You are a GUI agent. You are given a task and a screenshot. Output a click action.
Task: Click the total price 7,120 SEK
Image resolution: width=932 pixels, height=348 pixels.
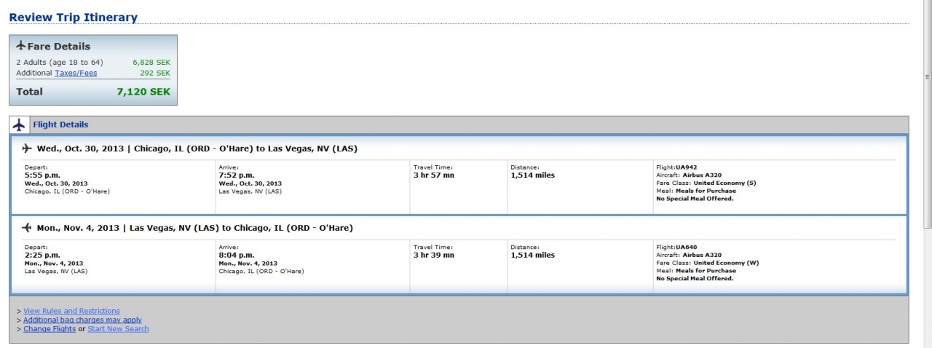point(143,92)
